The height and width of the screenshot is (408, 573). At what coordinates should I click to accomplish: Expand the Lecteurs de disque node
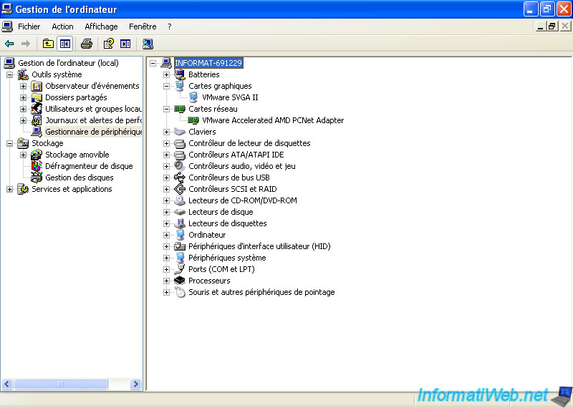pyautogui.click(x=166, y=212)
